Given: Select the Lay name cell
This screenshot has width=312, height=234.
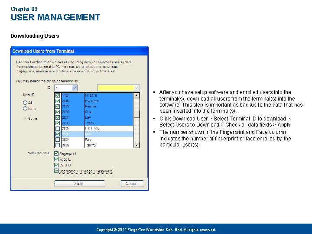Looking at the screenshot, I should tap(109, 117).
